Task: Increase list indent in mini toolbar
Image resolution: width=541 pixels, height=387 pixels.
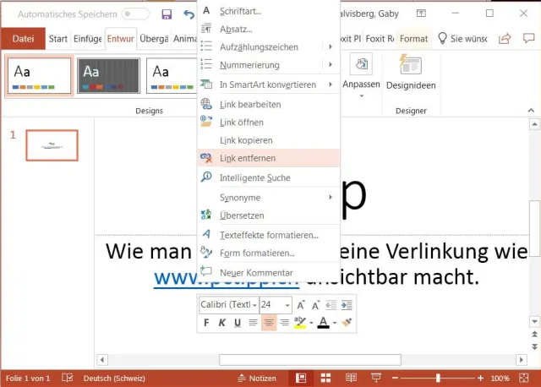Action: pos(346,304)
